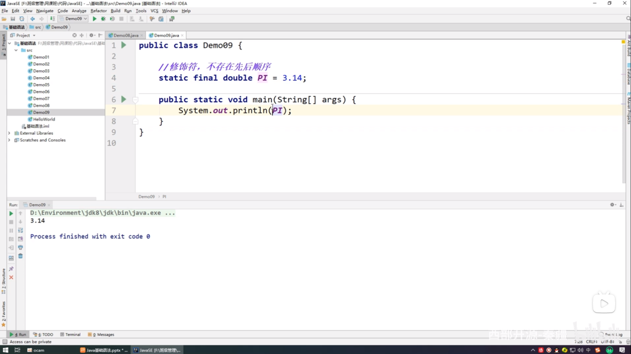Toggle soft-wrap in Run console
This screenshot has width=631, height=354.
pyautogui.click(x=20, y=230)
